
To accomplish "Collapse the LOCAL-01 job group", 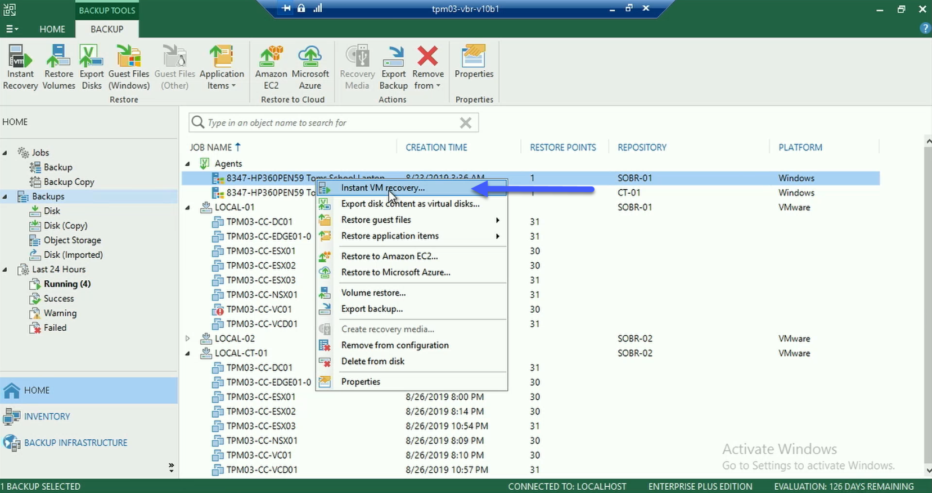I will [188, 207].
